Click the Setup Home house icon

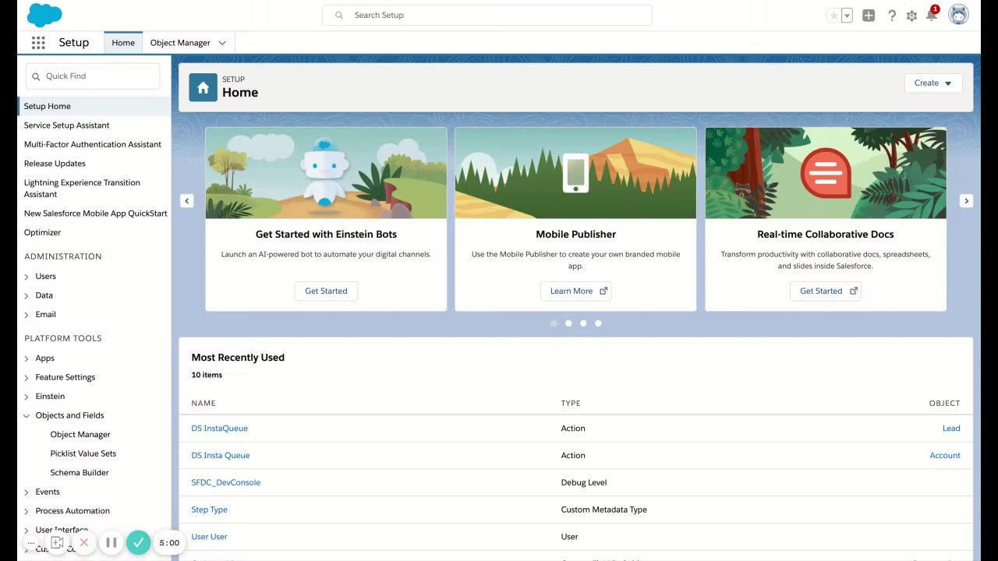coord(203,88)
